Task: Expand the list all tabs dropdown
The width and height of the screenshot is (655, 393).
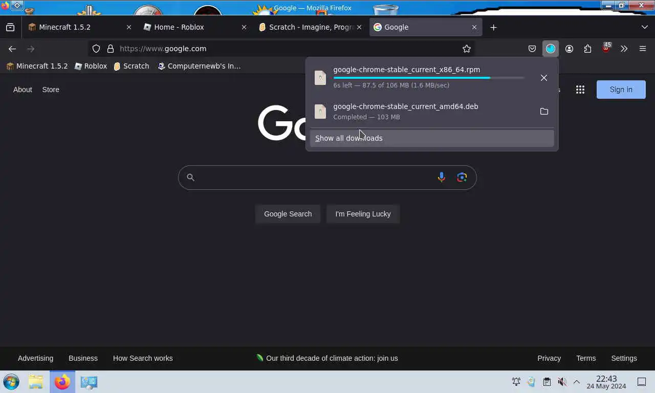Action: 644,27
